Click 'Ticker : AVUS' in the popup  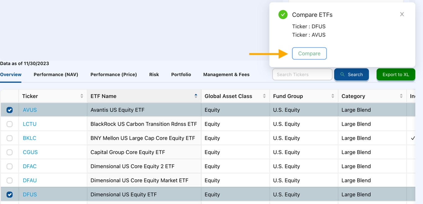[309, 35]
